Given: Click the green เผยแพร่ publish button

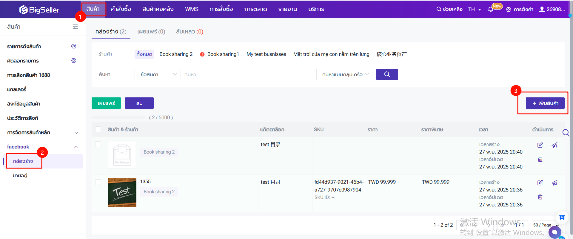Looking at the screenshot, I should (106, 103).
